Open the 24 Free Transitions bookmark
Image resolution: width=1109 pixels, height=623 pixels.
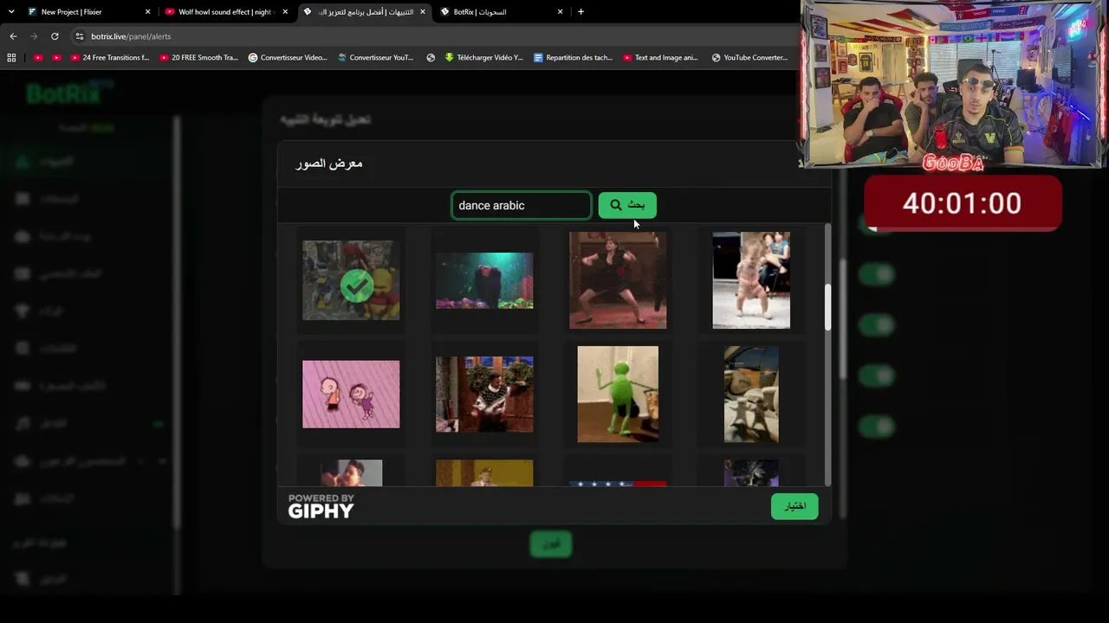[110, 58]
